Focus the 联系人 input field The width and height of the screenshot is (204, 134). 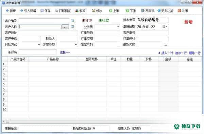[67, 39]
